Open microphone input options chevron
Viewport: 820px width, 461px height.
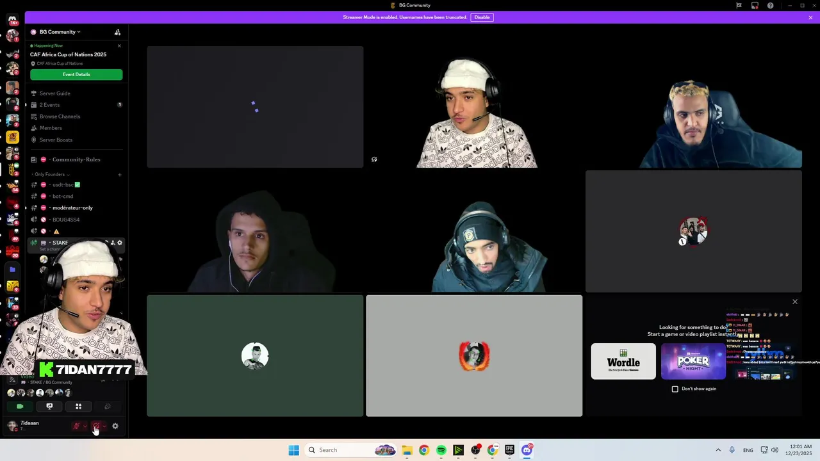click(85, 426)
